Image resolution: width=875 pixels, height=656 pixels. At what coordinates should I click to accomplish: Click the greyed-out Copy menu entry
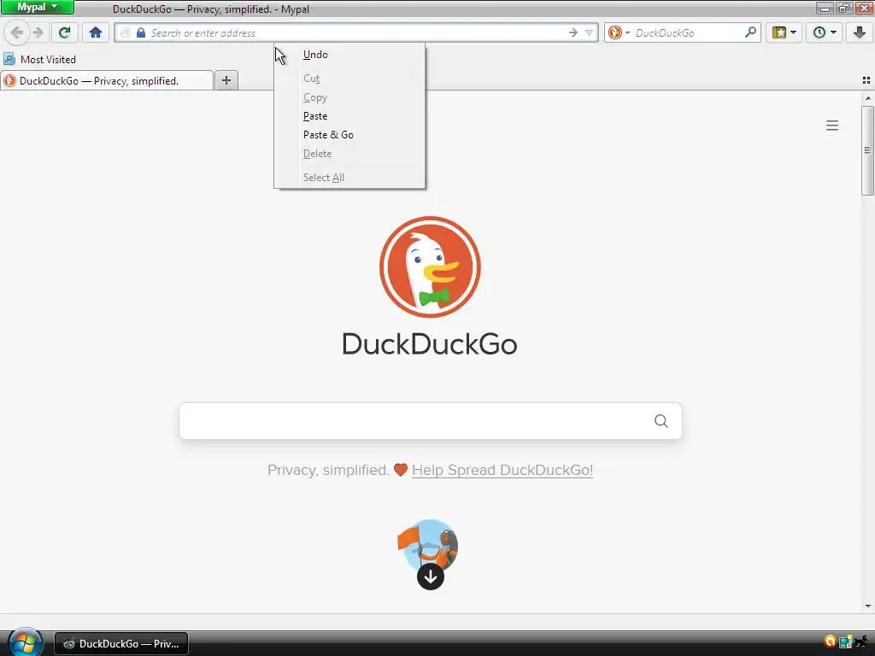point(349,97)
